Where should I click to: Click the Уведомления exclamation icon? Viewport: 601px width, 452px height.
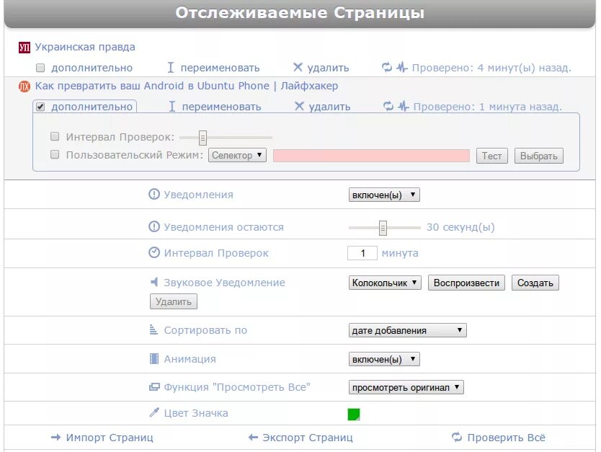[x=153, y=195]
